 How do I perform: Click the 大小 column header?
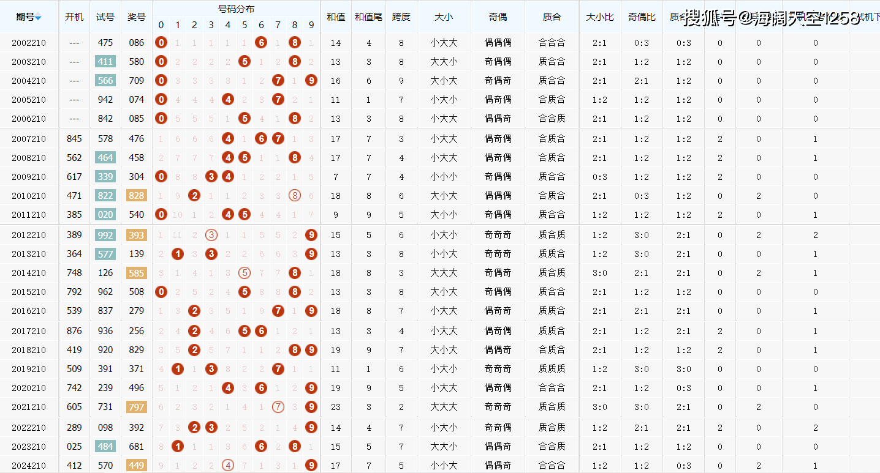click(x=444, y=17)
